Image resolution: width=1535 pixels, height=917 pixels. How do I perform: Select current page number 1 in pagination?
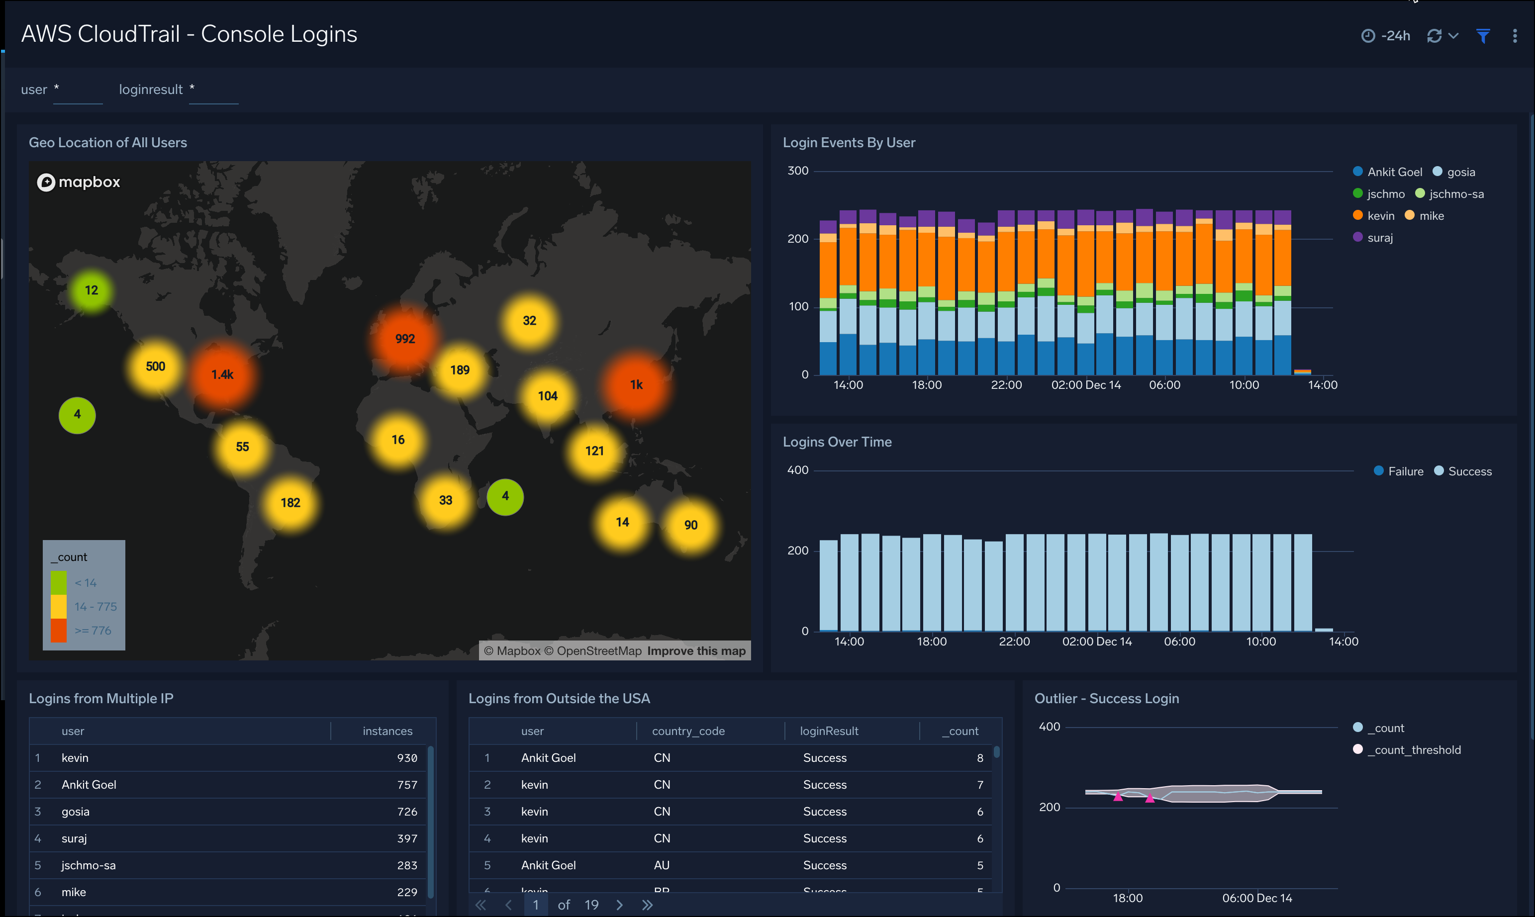click(x=536, y=904)
